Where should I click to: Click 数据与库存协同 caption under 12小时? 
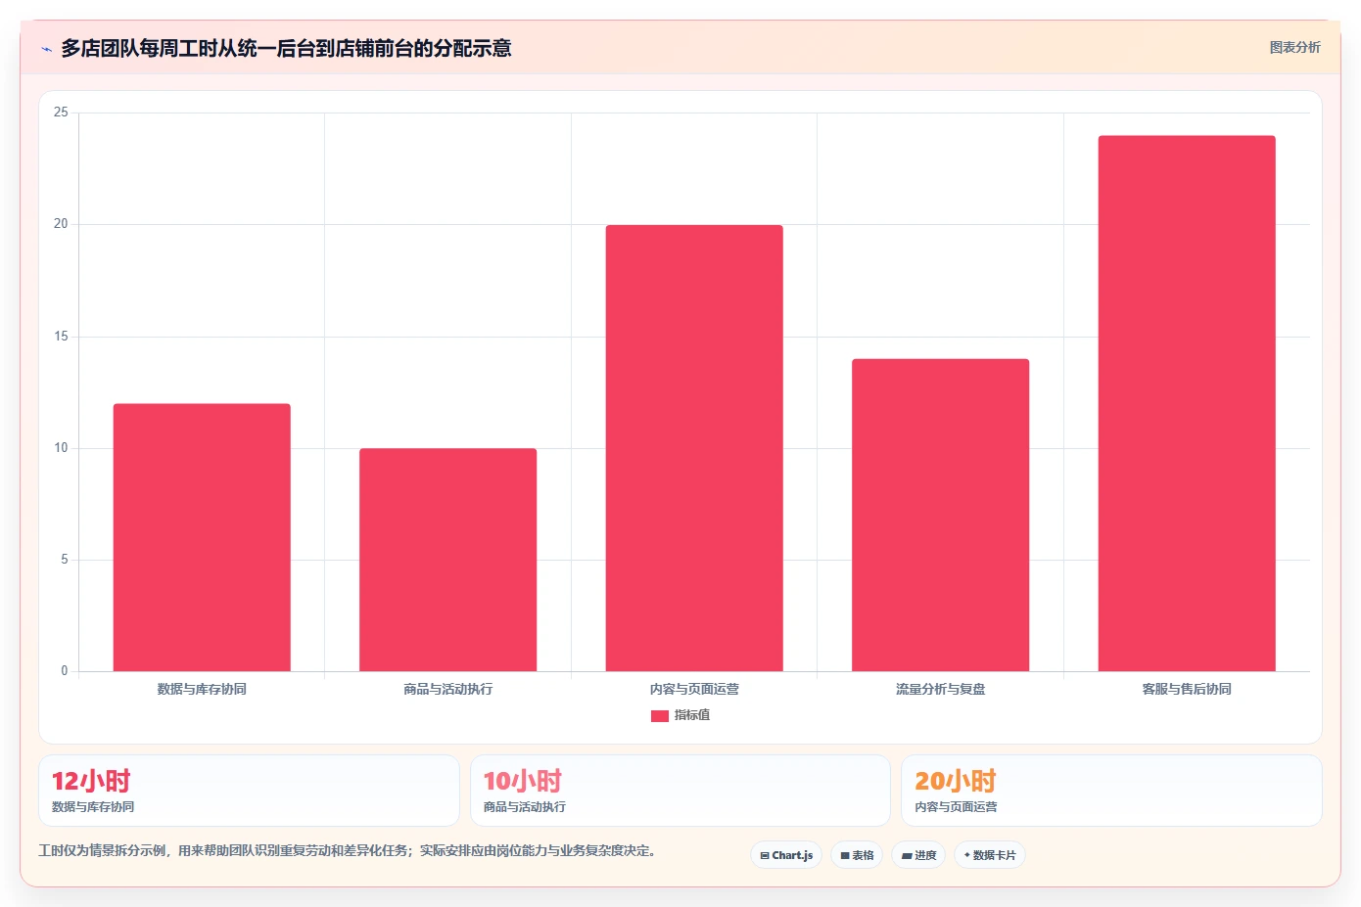[x=93, y=807]
